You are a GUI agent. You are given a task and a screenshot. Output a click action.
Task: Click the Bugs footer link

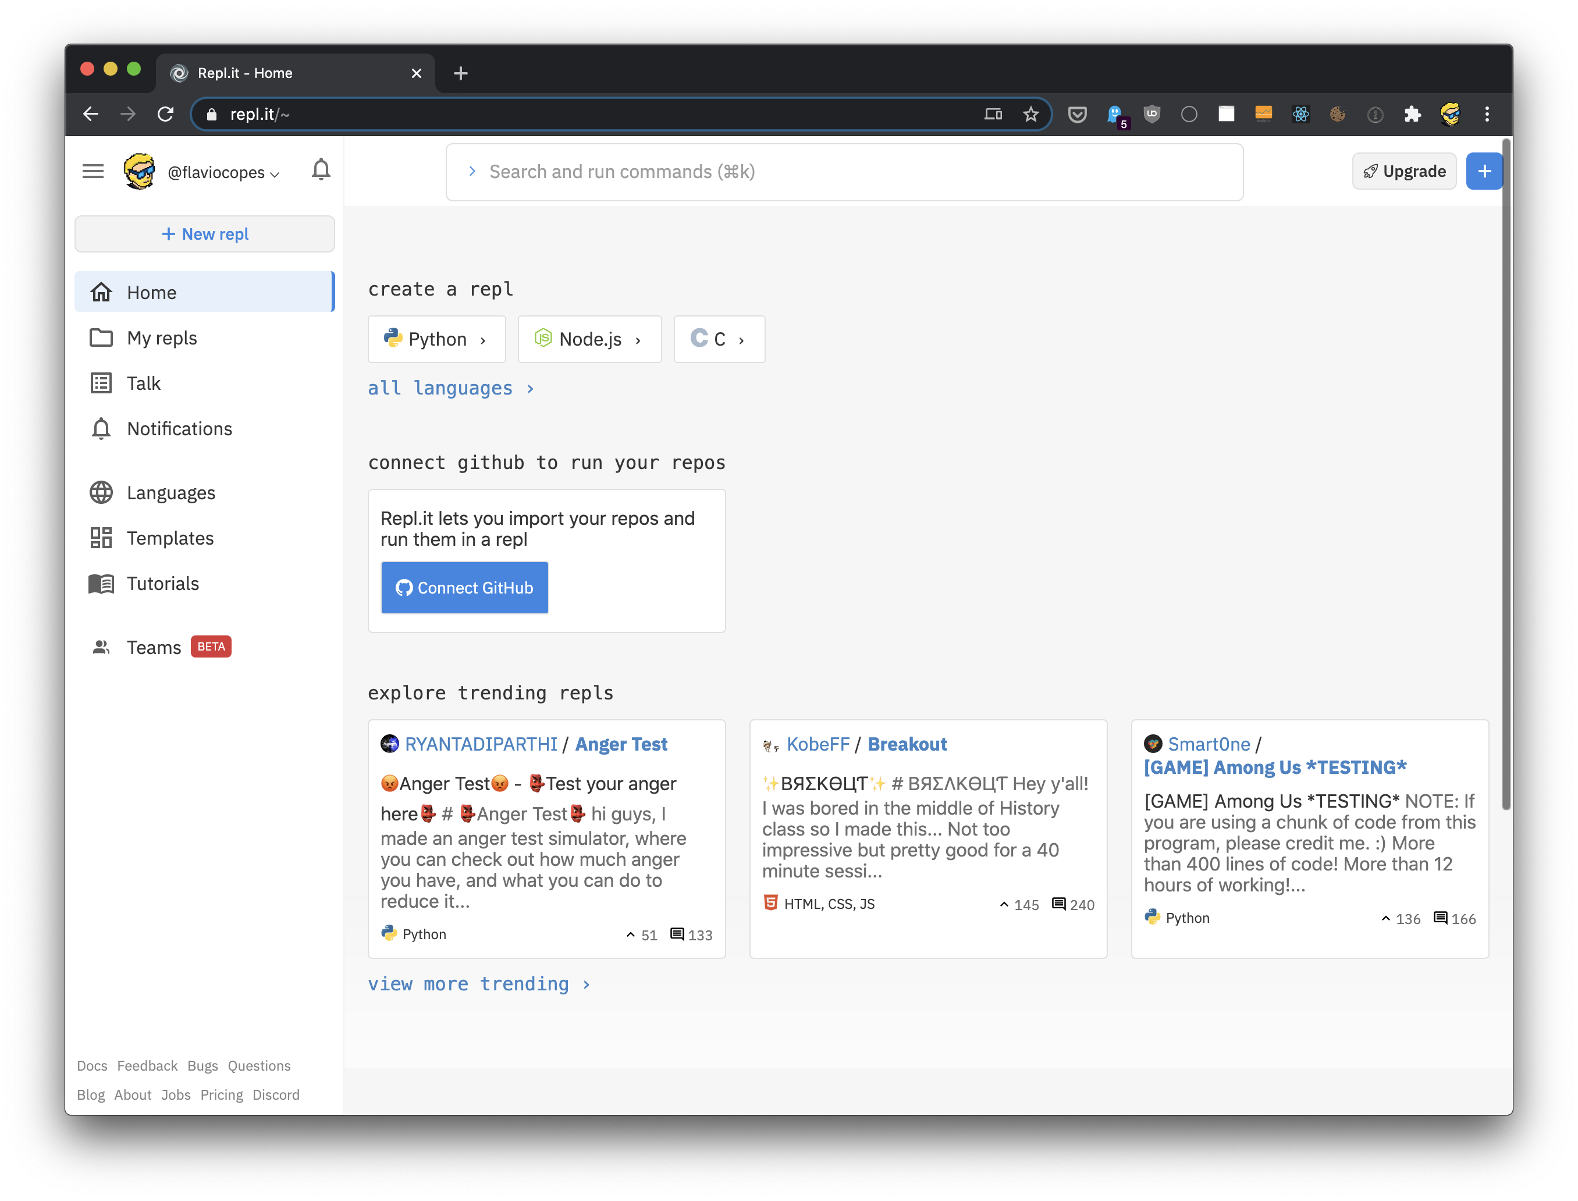[202, 1066]
